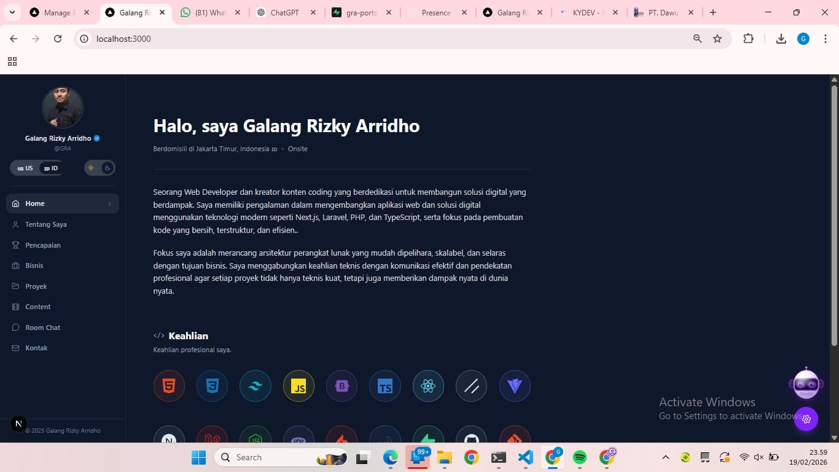Click the PHP skill icon

[299, 438]
